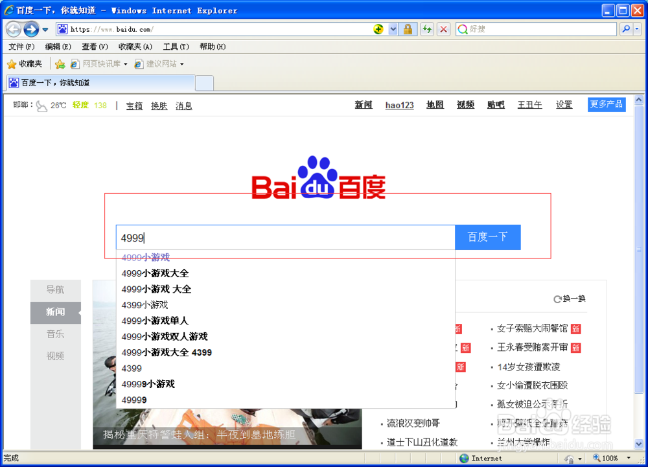Click the 换肤 link
Viewport: 648px width, 467px height.
[x=159, y=106]
